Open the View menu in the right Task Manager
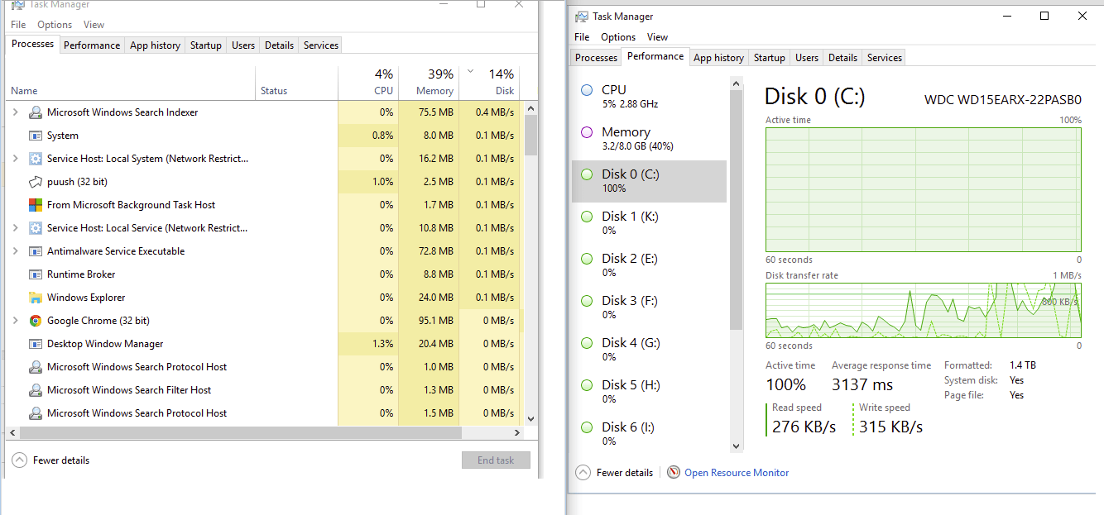The image size is (1104, 515). [658, 37]
